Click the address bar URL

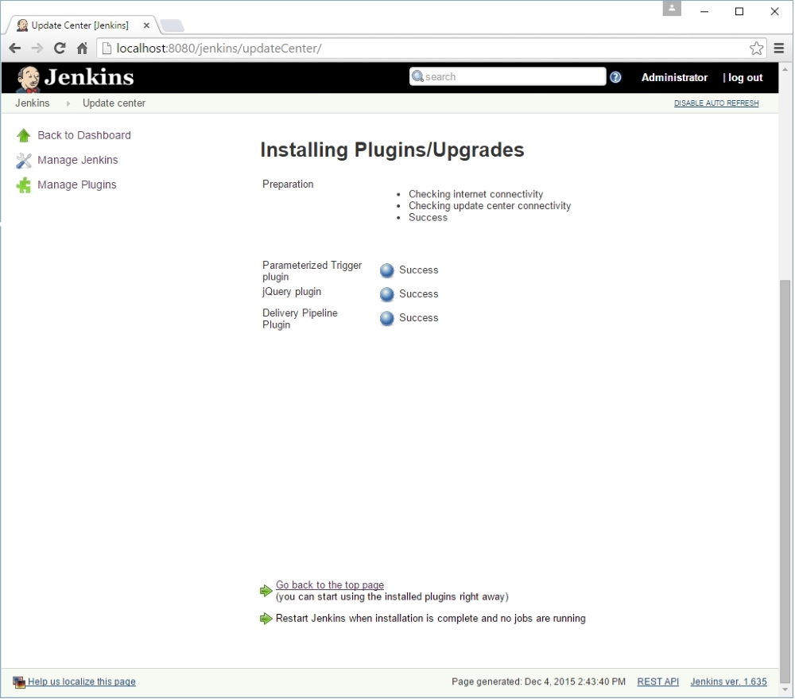click(219, 49)
